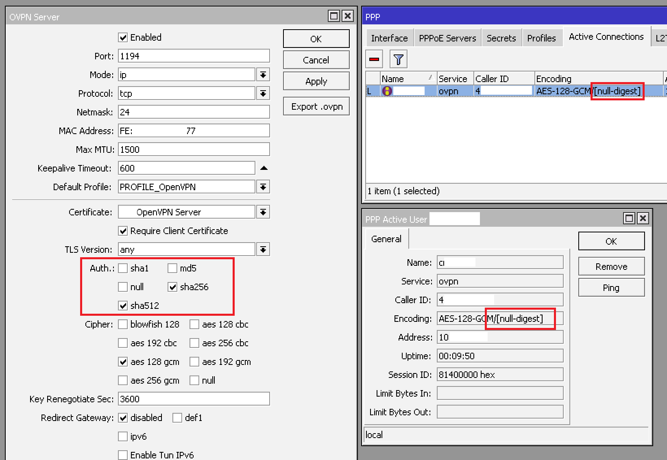
Task: Click the MAC Address field
Action: pos(194,131)
